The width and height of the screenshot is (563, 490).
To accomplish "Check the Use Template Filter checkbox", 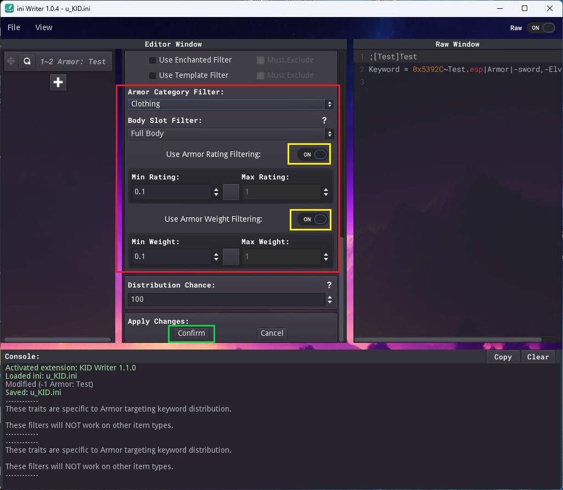I will [x=151, y=75].
